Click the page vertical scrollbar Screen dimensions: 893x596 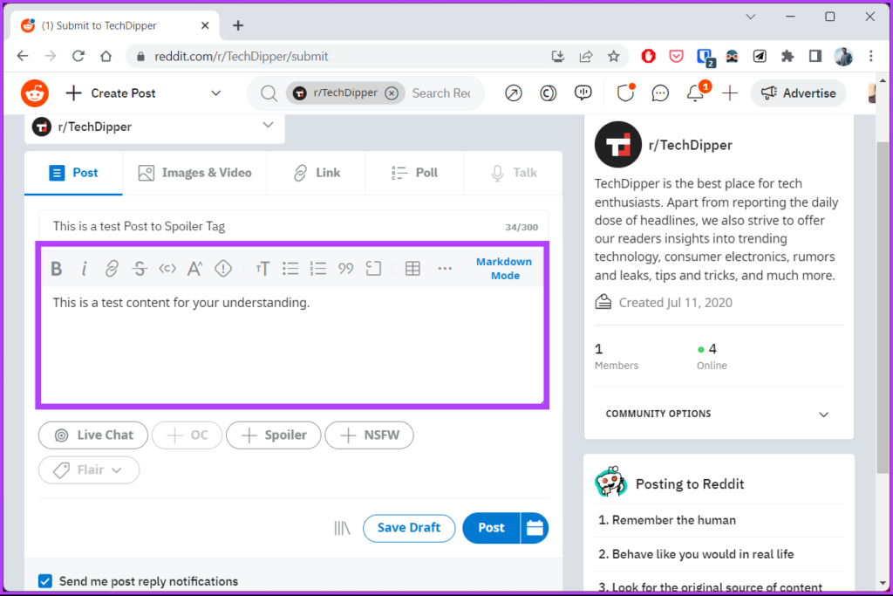click(883, 308)
